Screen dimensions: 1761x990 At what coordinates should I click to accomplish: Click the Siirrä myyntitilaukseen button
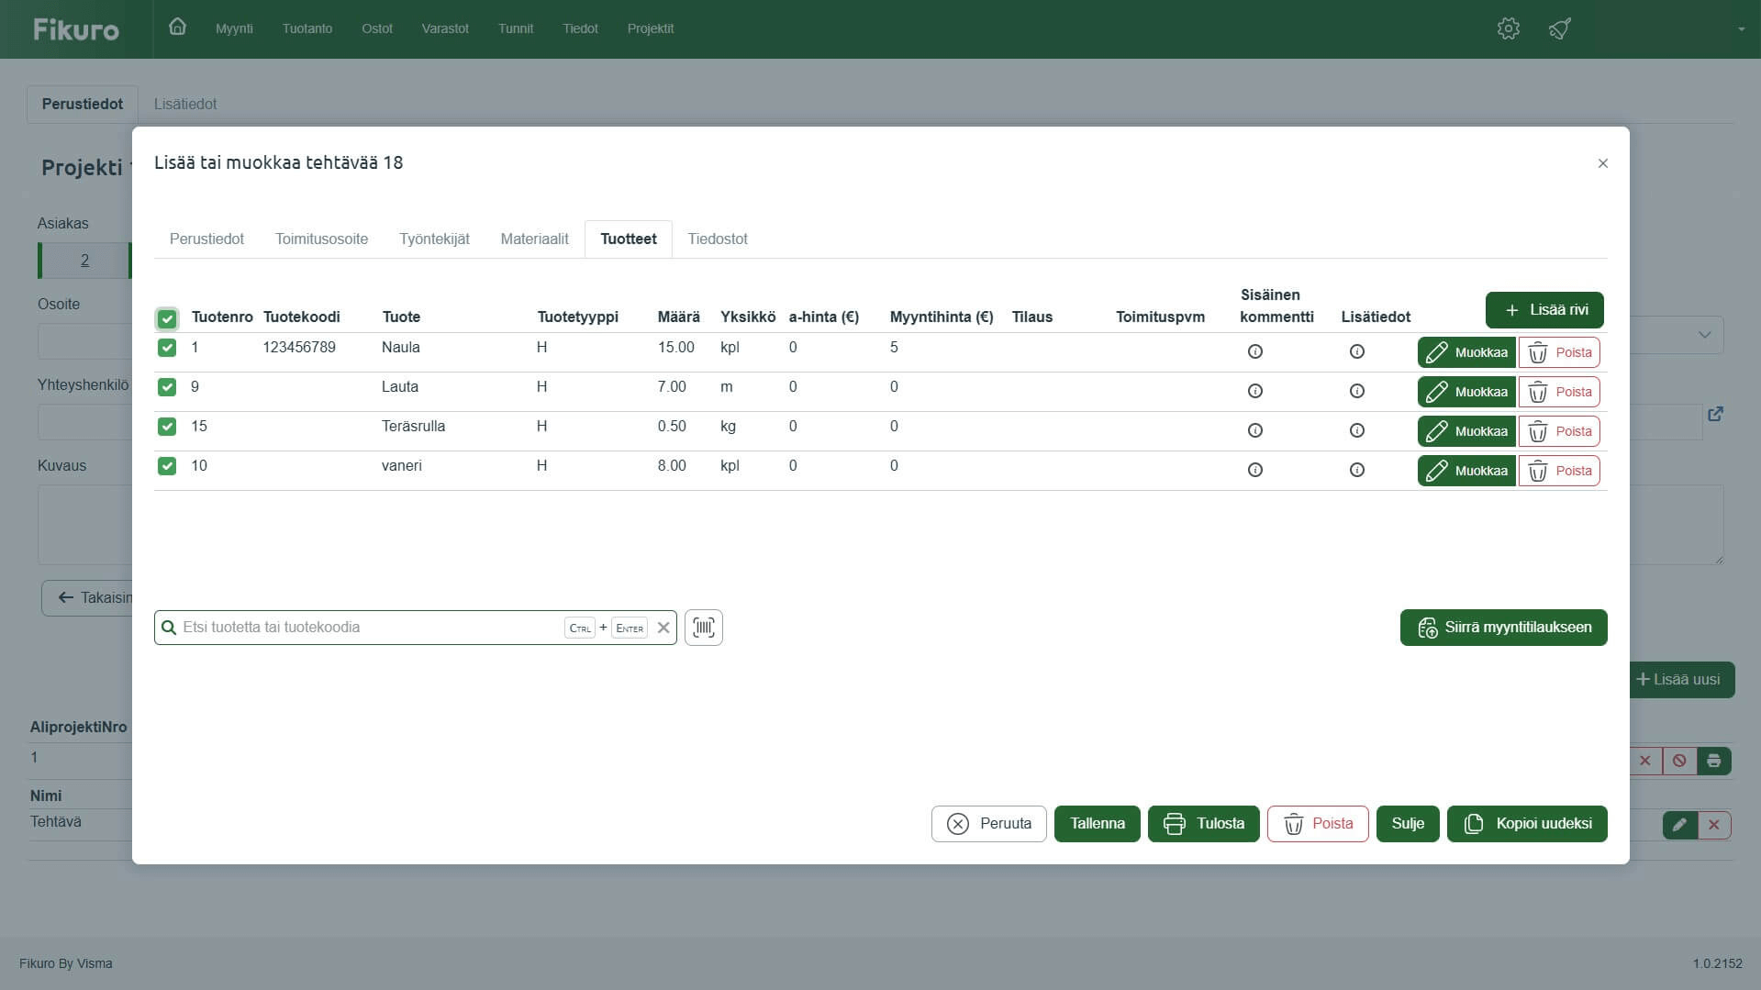1502,628
